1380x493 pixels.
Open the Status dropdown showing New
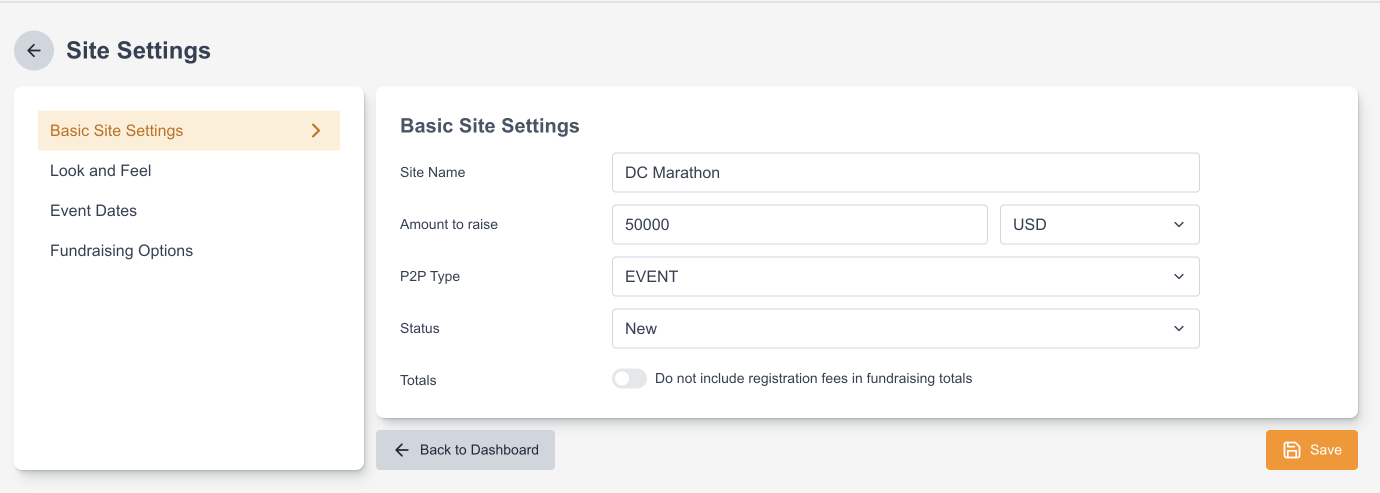(x=905, y=328)
